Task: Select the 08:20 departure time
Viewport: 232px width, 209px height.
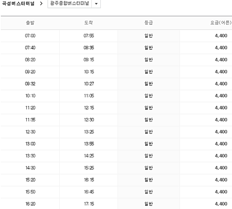Action: pos(30,60)
